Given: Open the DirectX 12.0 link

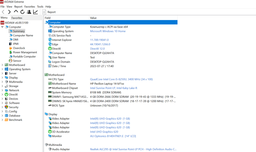Looking at the screenshot, I should [x=97, y=49].
